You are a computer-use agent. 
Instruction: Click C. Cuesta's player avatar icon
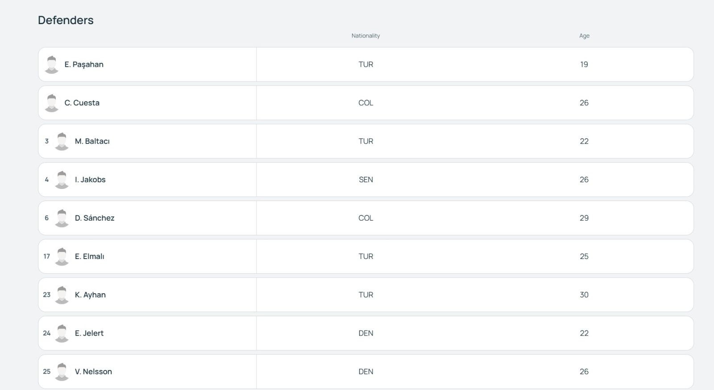pos(52,103)
